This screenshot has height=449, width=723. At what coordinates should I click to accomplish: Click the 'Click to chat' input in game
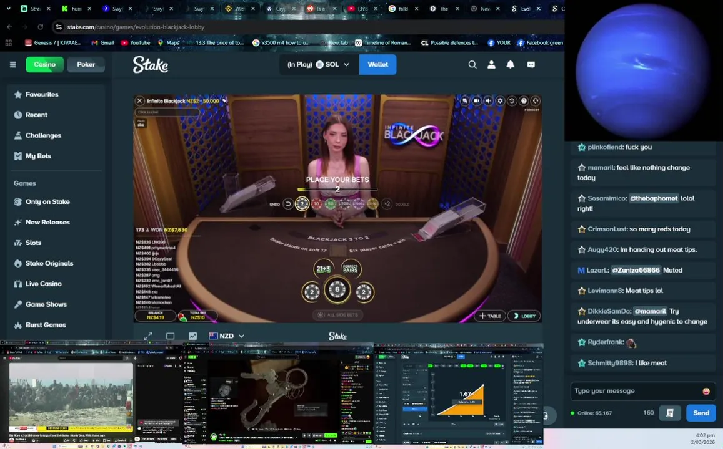[x=167, y=112]
